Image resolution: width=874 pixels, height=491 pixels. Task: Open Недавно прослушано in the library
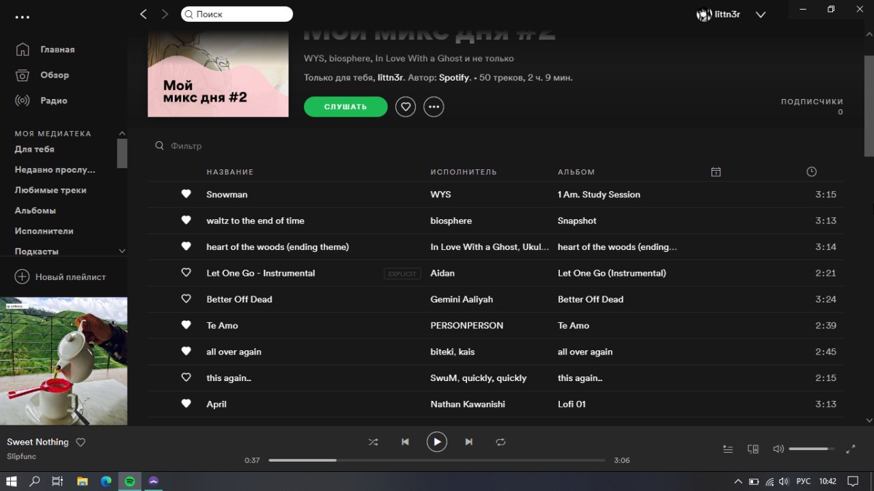coord(55,169)
